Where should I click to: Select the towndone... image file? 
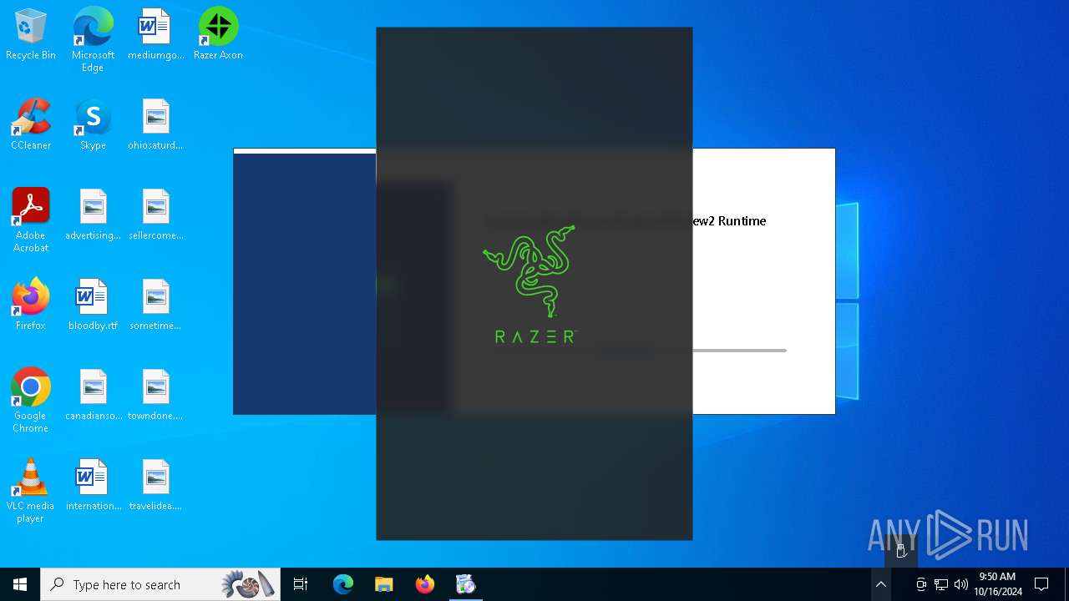tap(155, 396)
